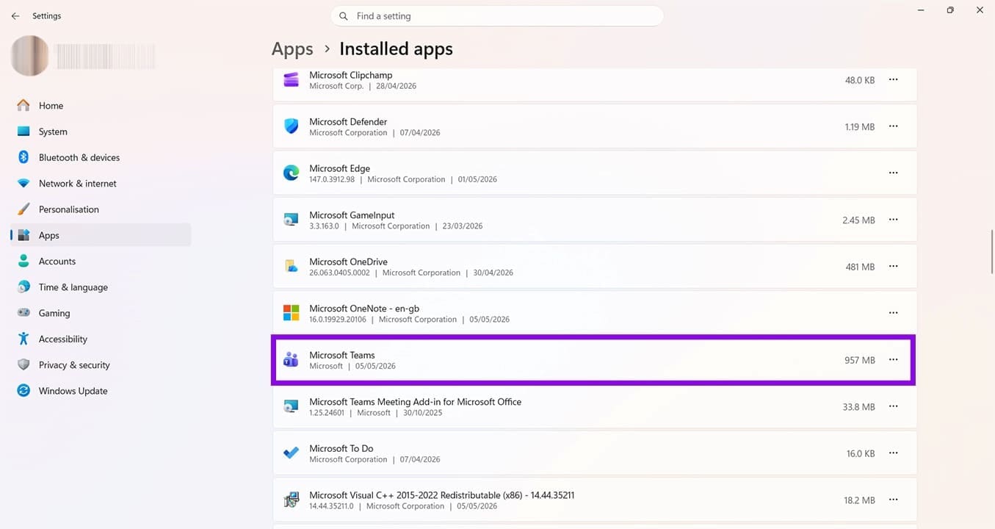
Task: Click the Microsoft Edge app icon
Action: pos(292,173)
